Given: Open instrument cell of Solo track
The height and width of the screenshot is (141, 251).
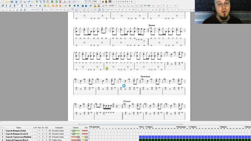Looking at the screenshot, I should 59,130.
